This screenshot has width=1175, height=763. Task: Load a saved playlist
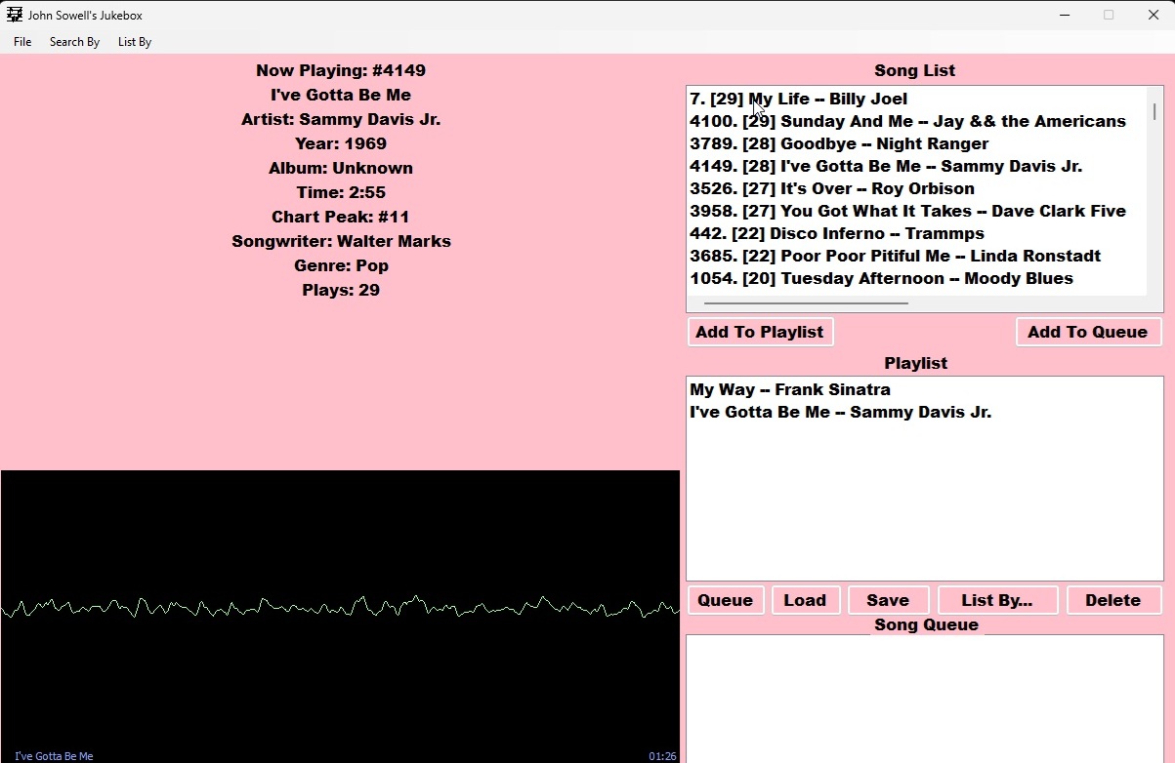pos(806,600)
